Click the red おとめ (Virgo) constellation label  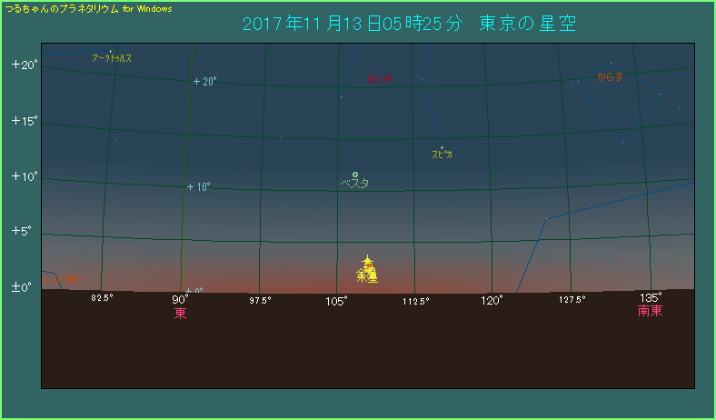pos(380,79)
